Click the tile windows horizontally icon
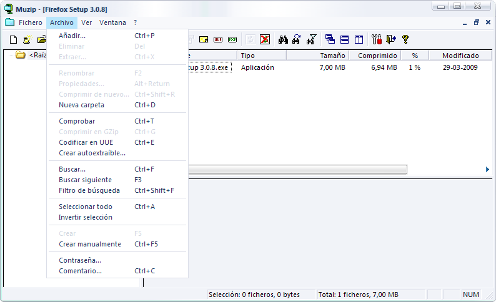496x302 pixels. 344,39
